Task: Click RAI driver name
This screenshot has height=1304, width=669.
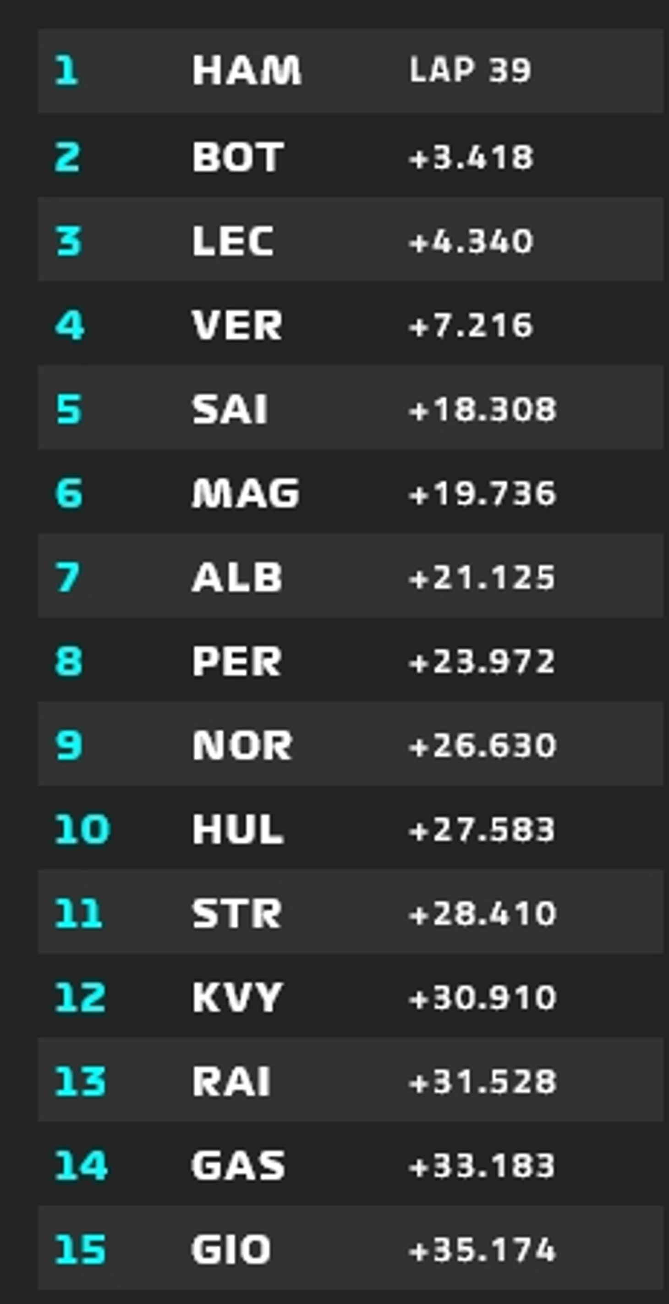Action: tap(231, 1081)
